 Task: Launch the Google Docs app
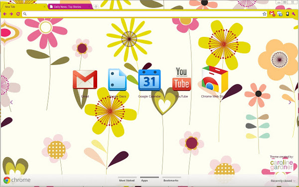(117, 79)
